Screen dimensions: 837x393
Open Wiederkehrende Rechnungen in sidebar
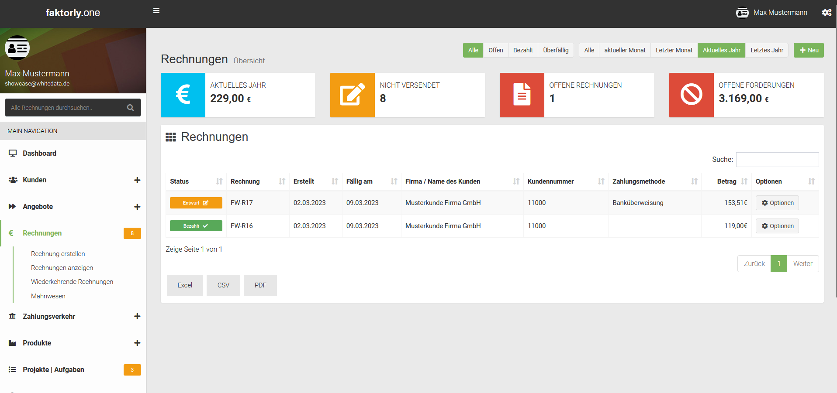point(72,282)
